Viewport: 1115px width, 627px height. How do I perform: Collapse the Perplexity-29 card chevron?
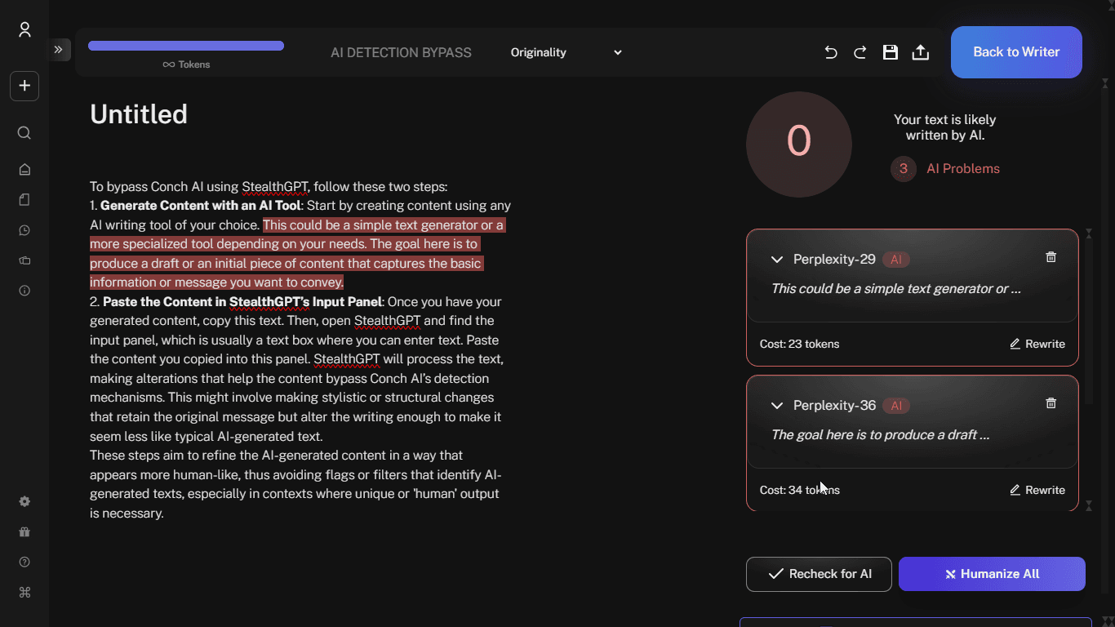pos(777,260)
